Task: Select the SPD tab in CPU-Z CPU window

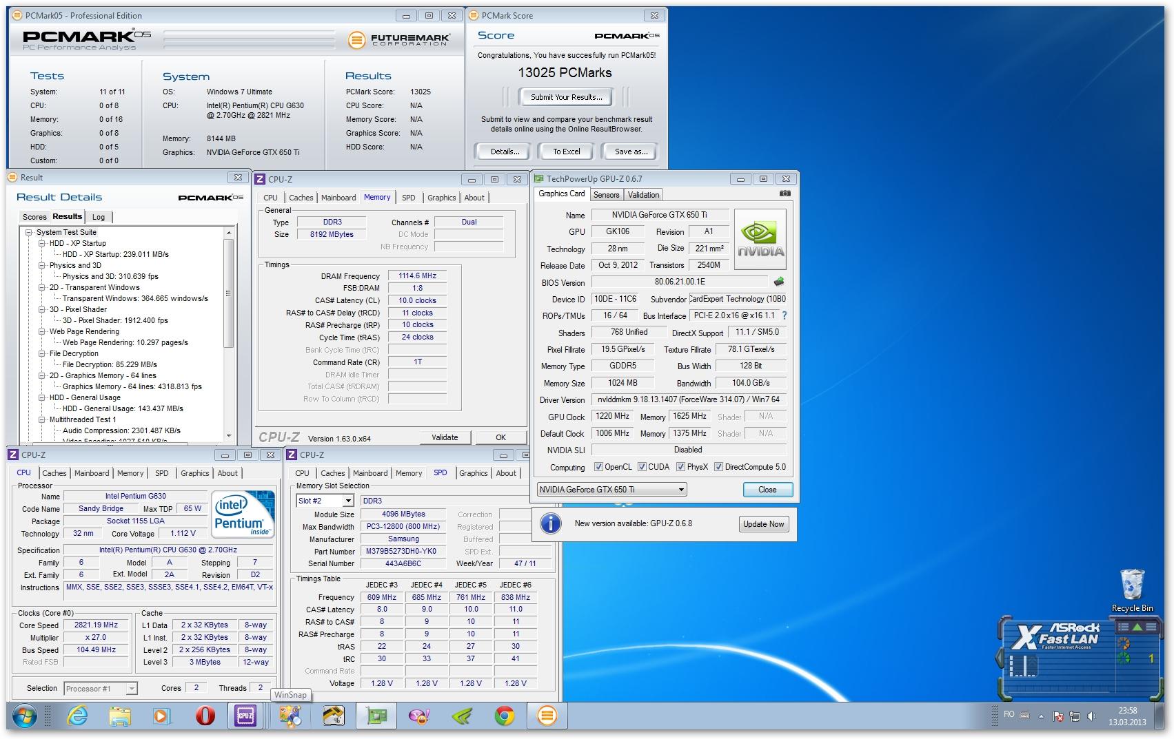Action: click(161, 473)
